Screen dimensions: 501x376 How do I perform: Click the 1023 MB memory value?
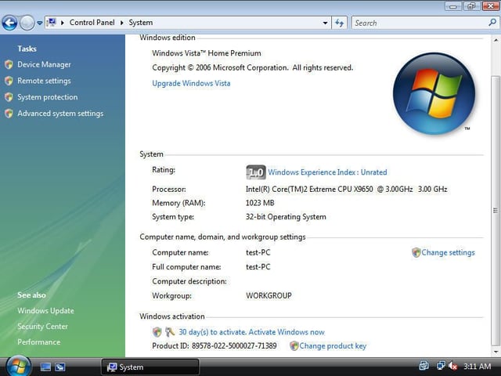pos(260,203)
